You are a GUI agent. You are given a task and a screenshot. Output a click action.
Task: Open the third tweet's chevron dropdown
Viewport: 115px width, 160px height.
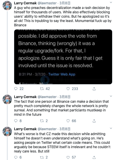click(x=111, y=128)
